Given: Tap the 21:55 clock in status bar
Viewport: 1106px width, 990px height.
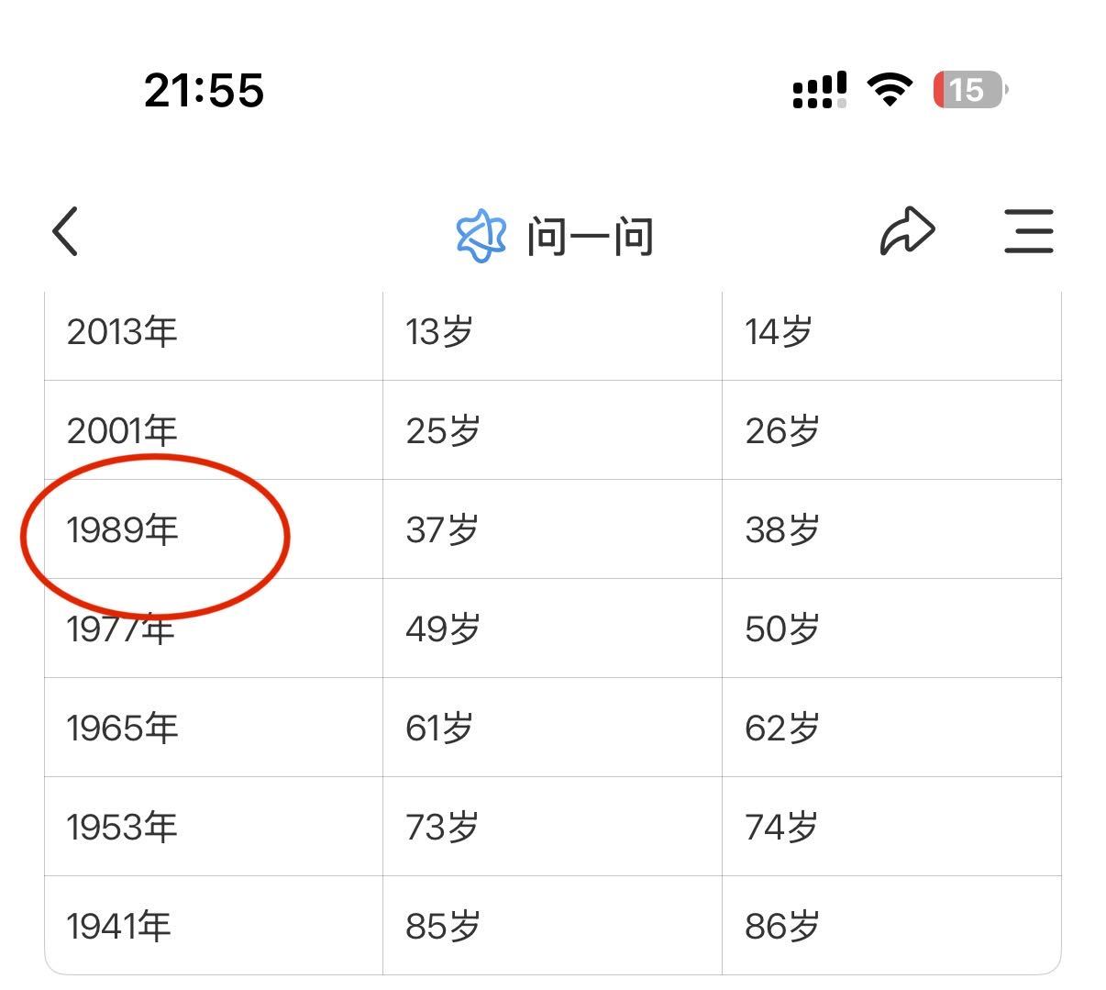Looking at the screenshot, I should click(204, 91).
